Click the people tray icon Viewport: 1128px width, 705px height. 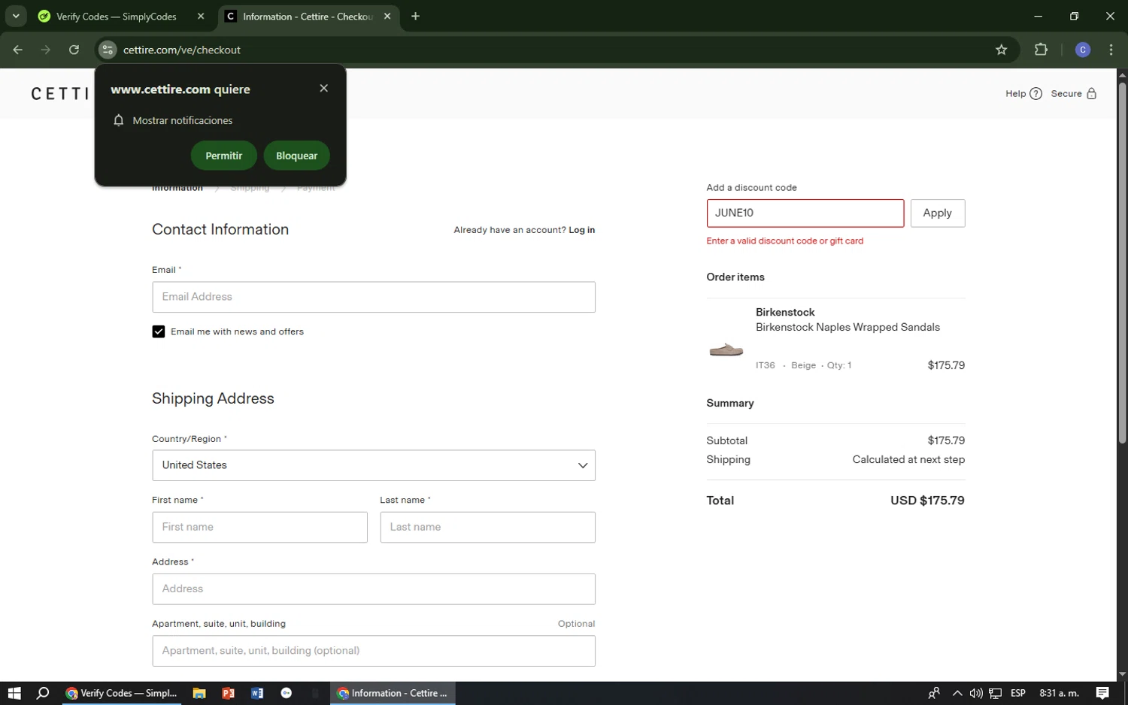click(x=934, y=693)
